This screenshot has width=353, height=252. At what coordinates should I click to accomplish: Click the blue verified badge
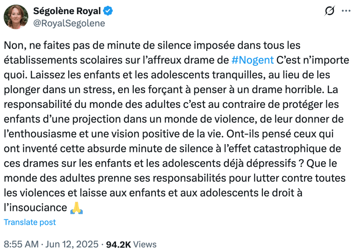pyautogui.click(x=108, y=11)
